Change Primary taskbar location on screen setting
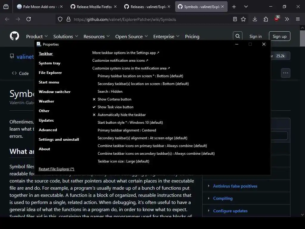Viewport: 305px width, 229px height. click(140, 76)
